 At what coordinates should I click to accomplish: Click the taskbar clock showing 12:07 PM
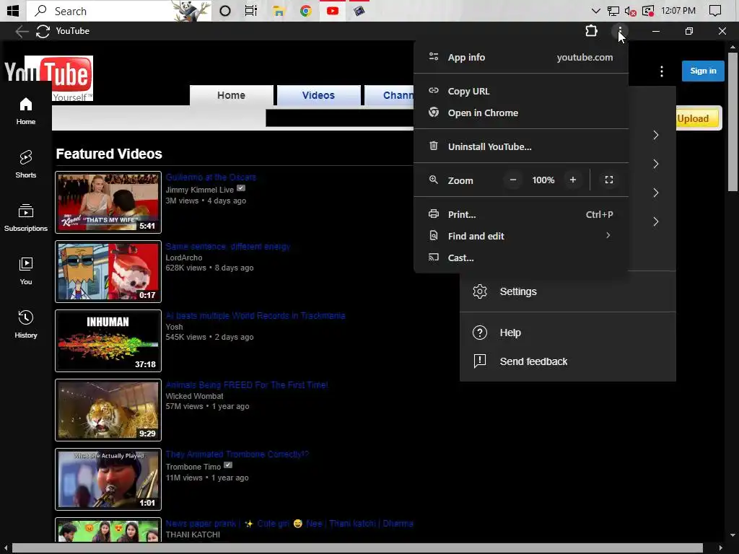678,11
